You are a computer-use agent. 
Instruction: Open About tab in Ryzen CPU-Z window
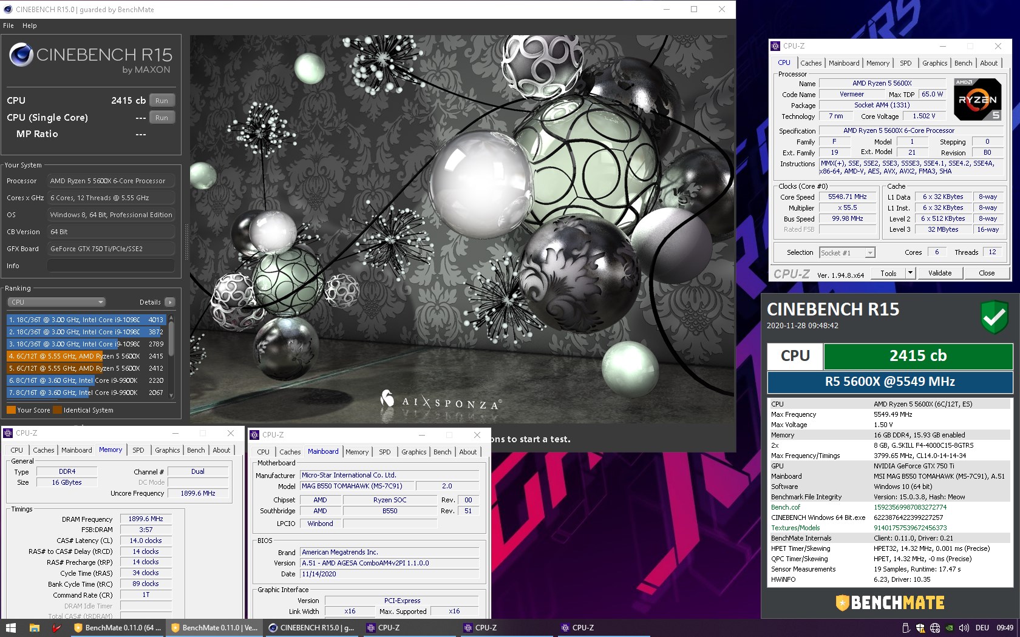pos(989,63)
